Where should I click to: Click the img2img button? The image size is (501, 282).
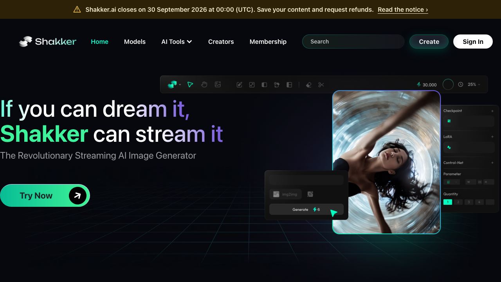[286, 194]
